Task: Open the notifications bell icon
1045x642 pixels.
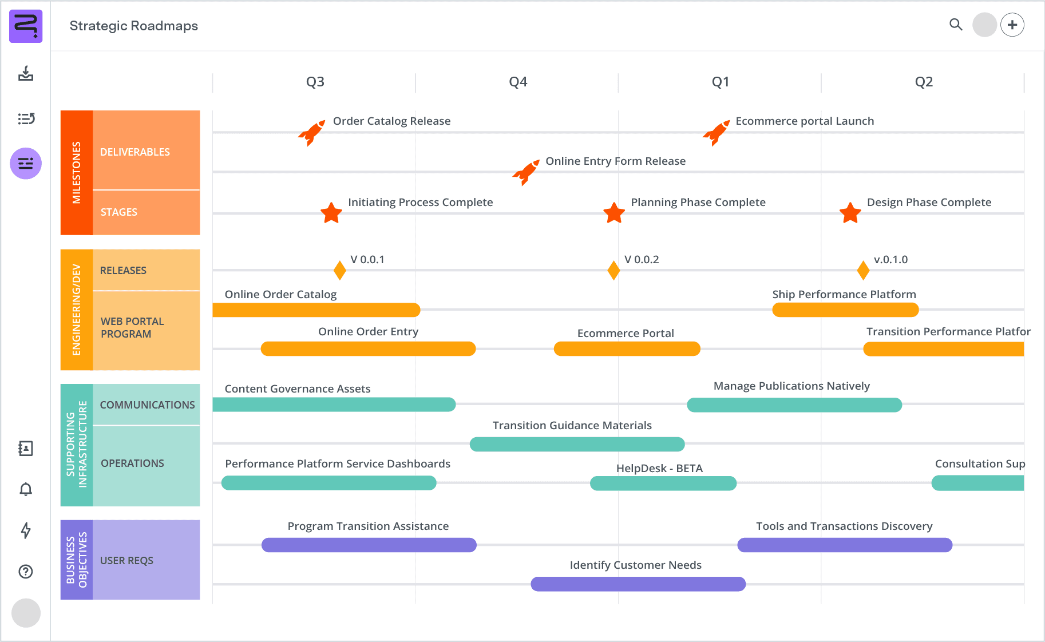Action: click(26, 489)
